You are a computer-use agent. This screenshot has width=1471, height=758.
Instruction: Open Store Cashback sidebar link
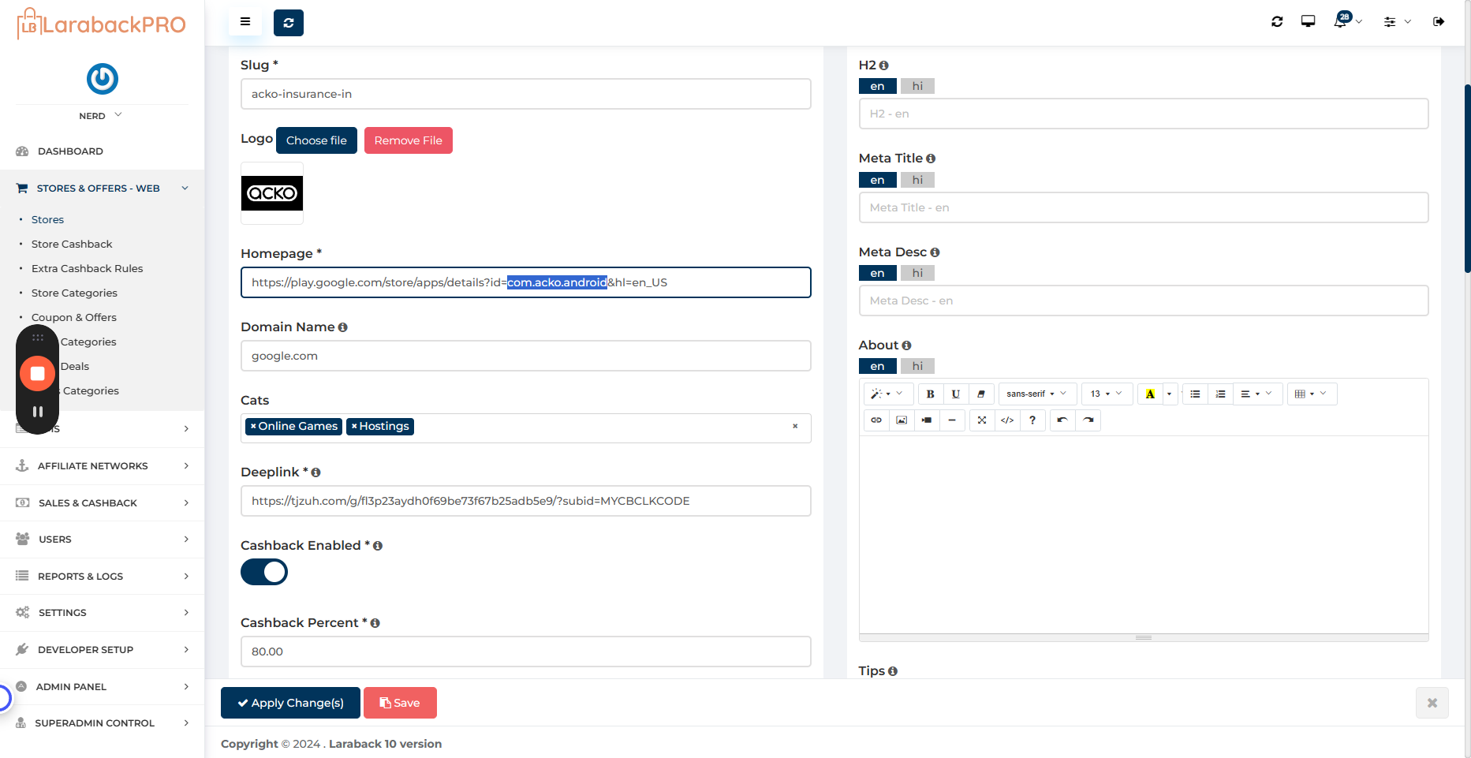[72, 244]
